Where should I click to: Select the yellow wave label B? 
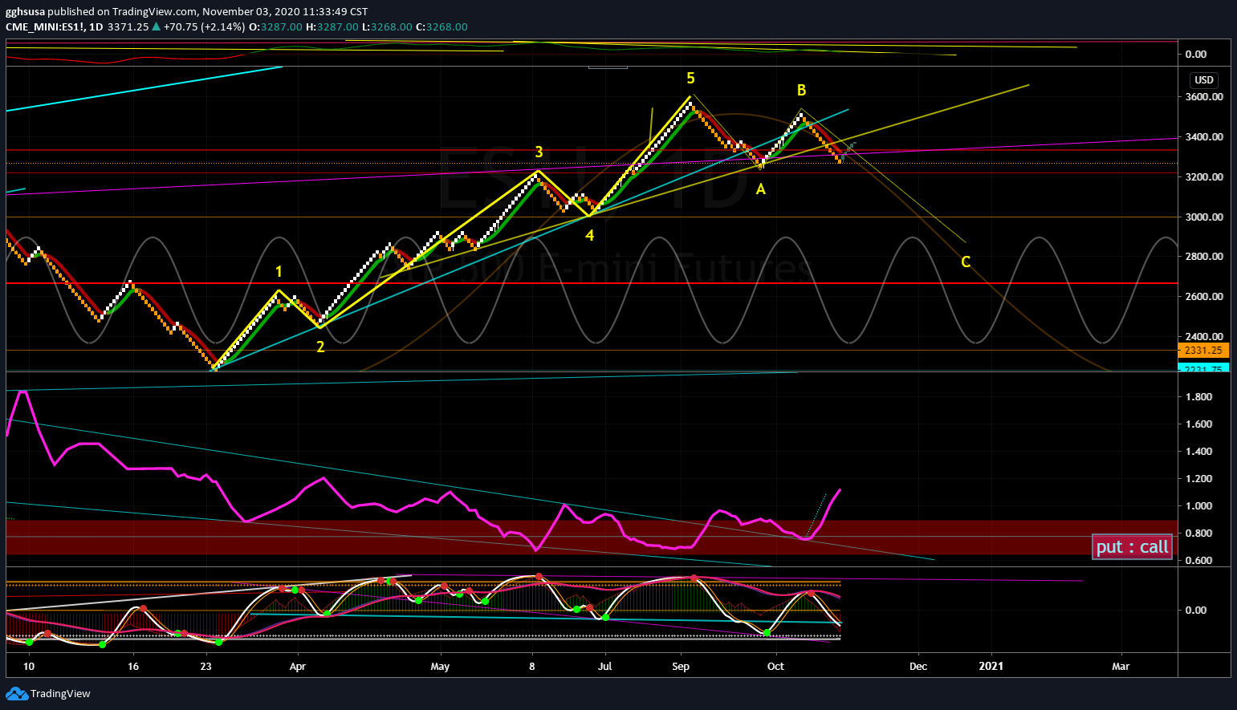click(x=801, y=91)
